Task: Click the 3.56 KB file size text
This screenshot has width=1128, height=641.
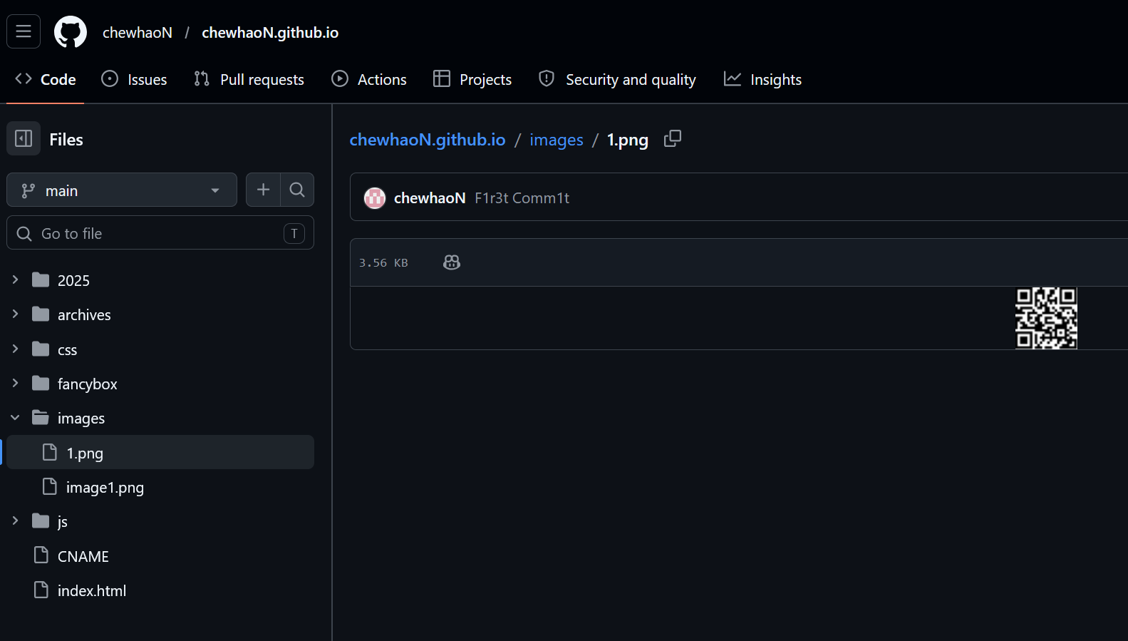Action: [x=383, y=262]
